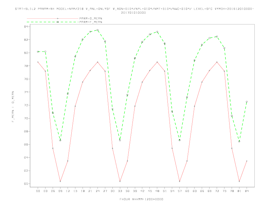Click y-axis tick label 68
Viewport: 269px width, 208px height.
pos(26,132)
